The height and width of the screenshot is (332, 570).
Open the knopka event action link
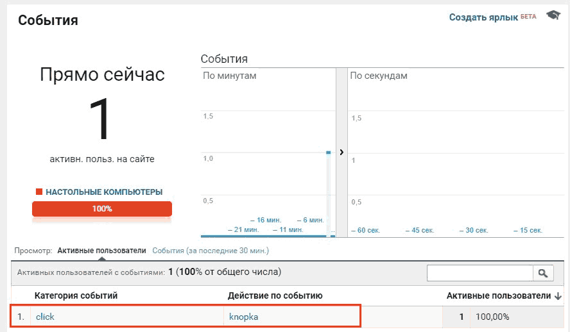point(243,317)
